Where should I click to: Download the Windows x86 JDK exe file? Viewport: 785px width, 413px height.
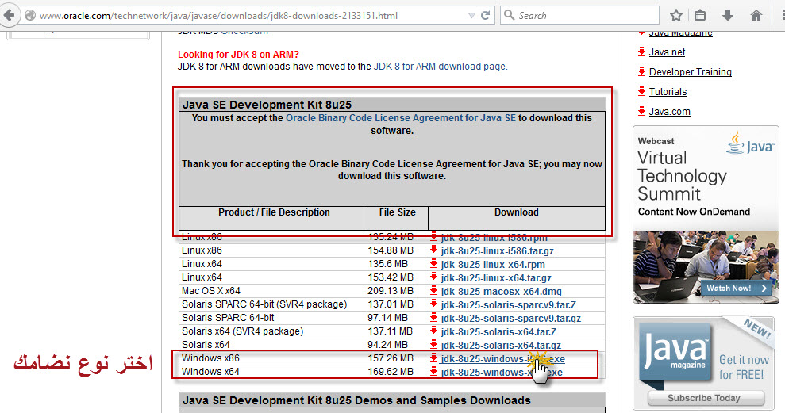point(502,359)
